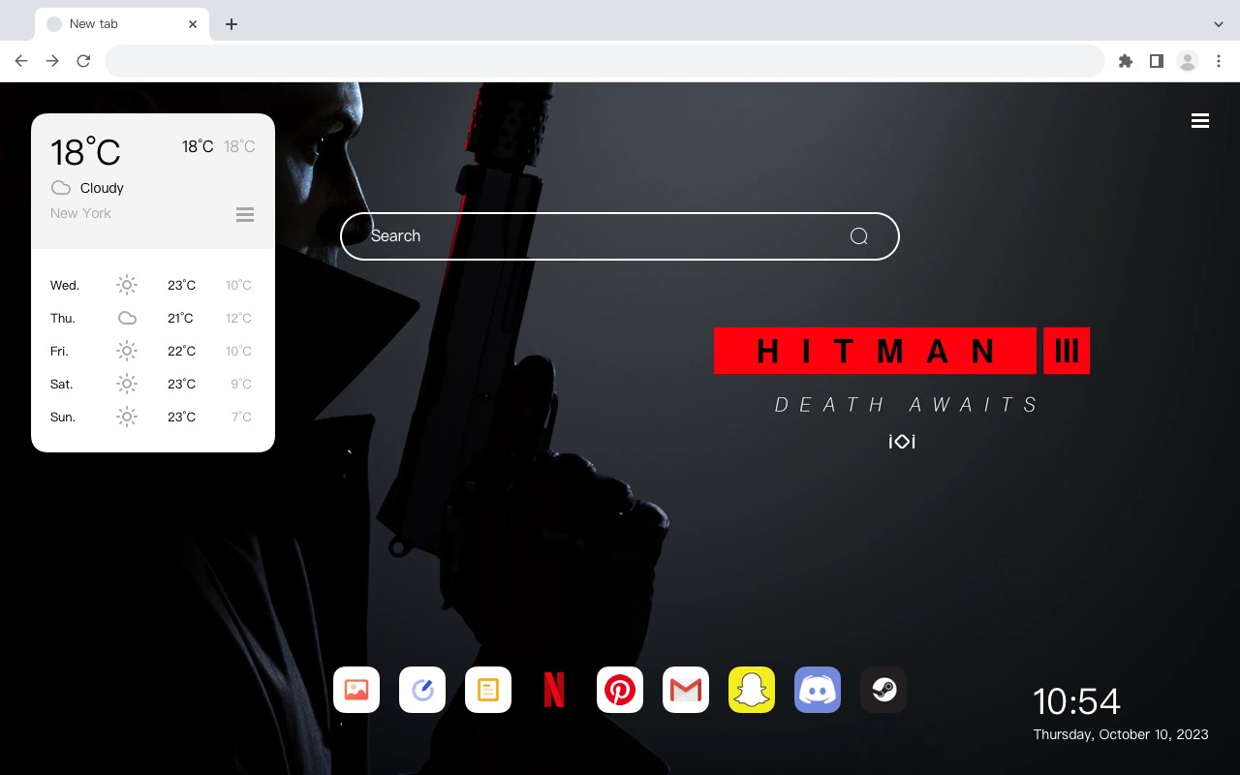The height and width of the screenshot is (775, 1240).
Task: Select the Sun. forecast row label
Action: pyautogui.click(x=63, y=418)
